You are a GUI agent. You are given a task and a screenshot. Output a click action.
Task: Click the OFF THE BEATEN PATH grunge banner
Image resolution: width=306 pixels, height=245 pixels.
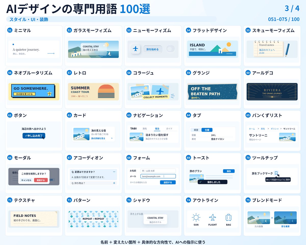pos(212,92)
